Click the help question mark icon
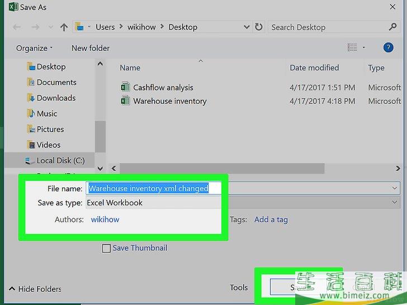The image size is (407, 305). 388,48
